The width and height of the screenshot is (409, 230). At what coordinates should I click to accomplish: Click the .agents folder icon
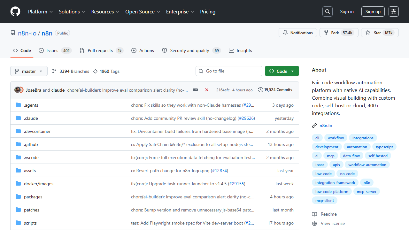(x=18, y=105)
